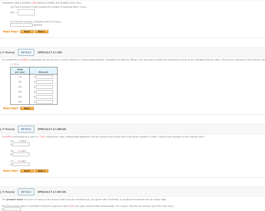
Task: Click Read It under the bacteria problem
Action: [x=27, y=32]
